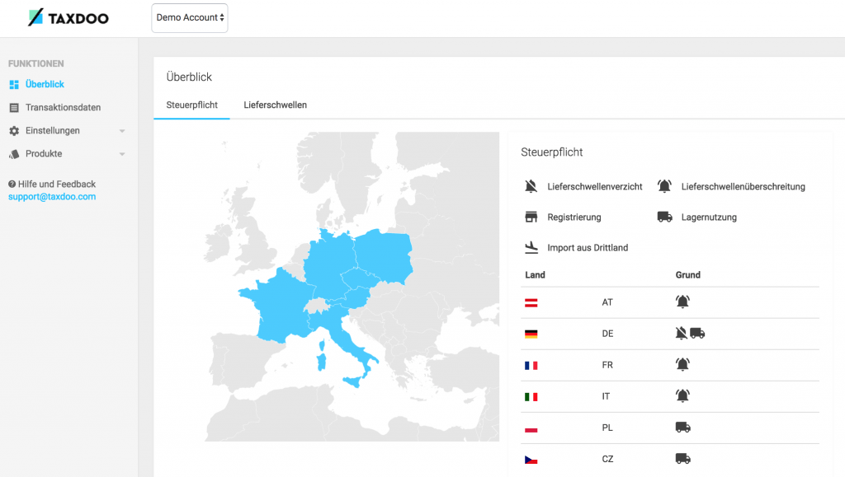Screen dimensions: 845x477
Task: Switch to the Lieferschwellen tab
Action: tap(275, 105)
